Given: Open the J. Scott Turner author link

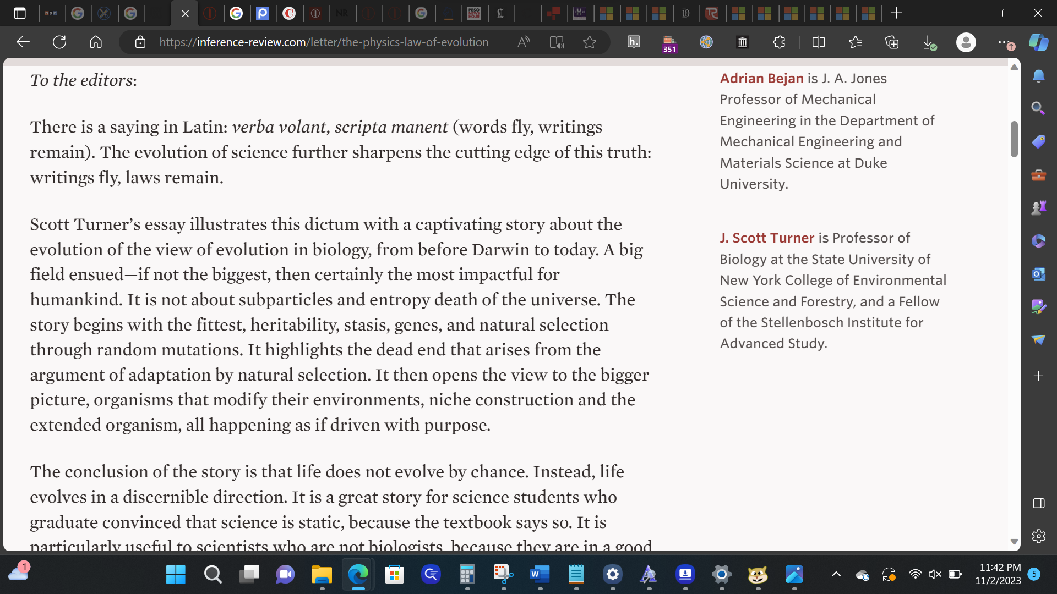Looking at the screenshot, I should tap(766, 238).
